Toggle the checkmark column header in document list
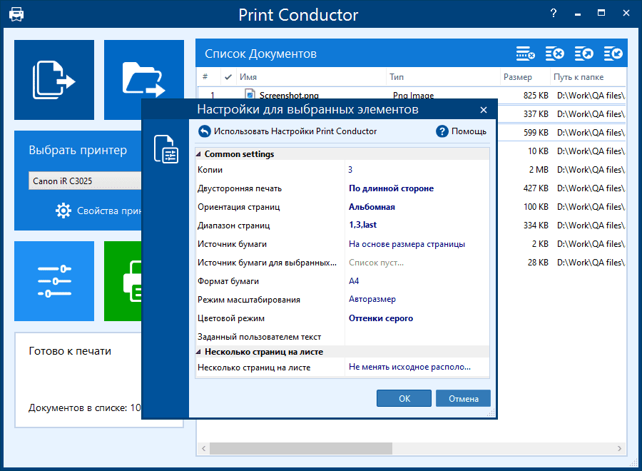This screenshot has width=642, height=471. [x=228, y=76]
